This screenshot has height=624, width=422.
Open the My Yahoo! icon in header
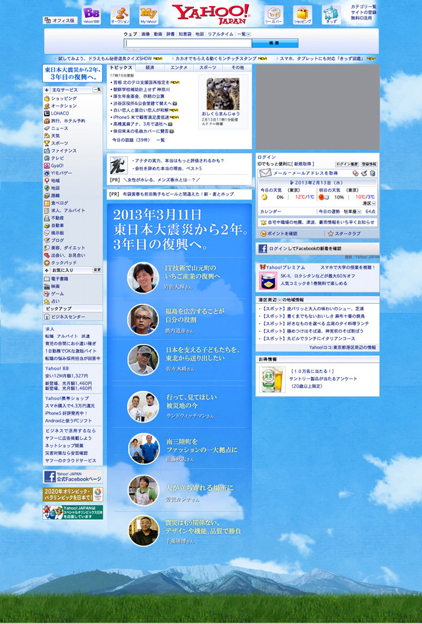click(x=148, y=16)
